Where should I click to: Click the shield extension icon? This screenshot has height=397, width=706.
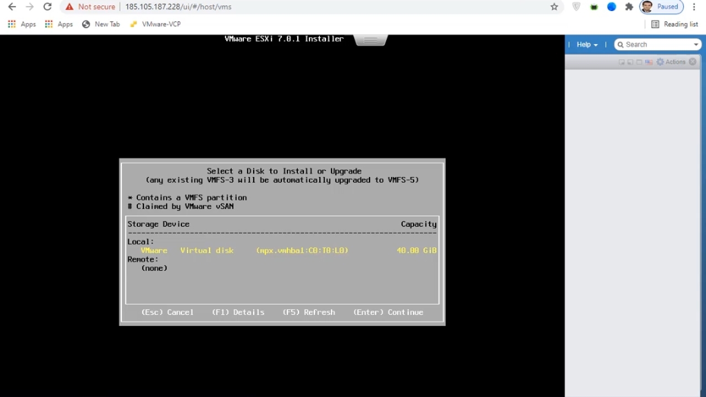(576, 7)
